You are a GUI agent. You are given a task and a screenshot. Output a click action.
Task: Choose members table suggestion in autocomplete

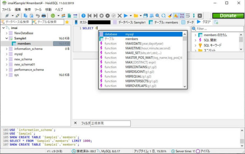141,39
